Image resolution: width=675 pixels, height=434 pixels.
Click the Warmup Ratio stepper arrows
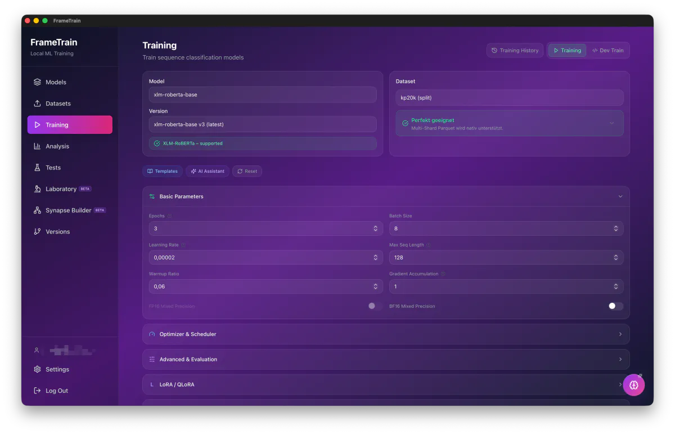click(x=376, y=287)
